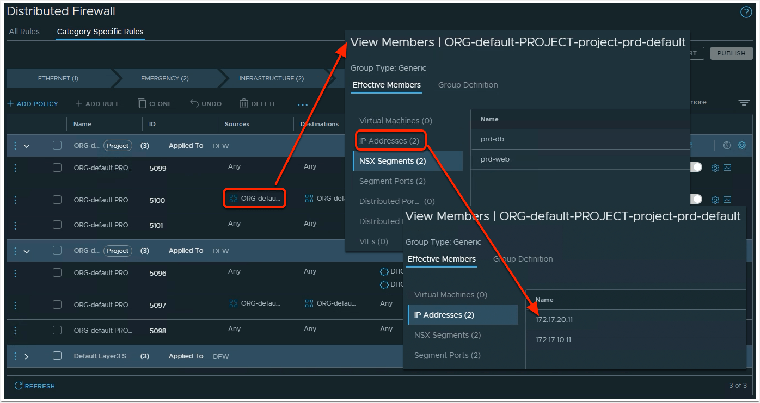Screen dimensions: 760x403
Task: Select the checkbox for rule 5101
Action: coord(57,225)
